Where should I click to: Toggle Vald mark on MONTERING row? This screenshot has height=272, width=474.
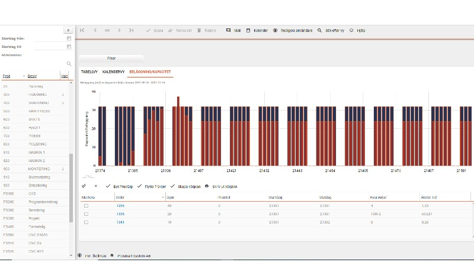[x=63, y=169]
